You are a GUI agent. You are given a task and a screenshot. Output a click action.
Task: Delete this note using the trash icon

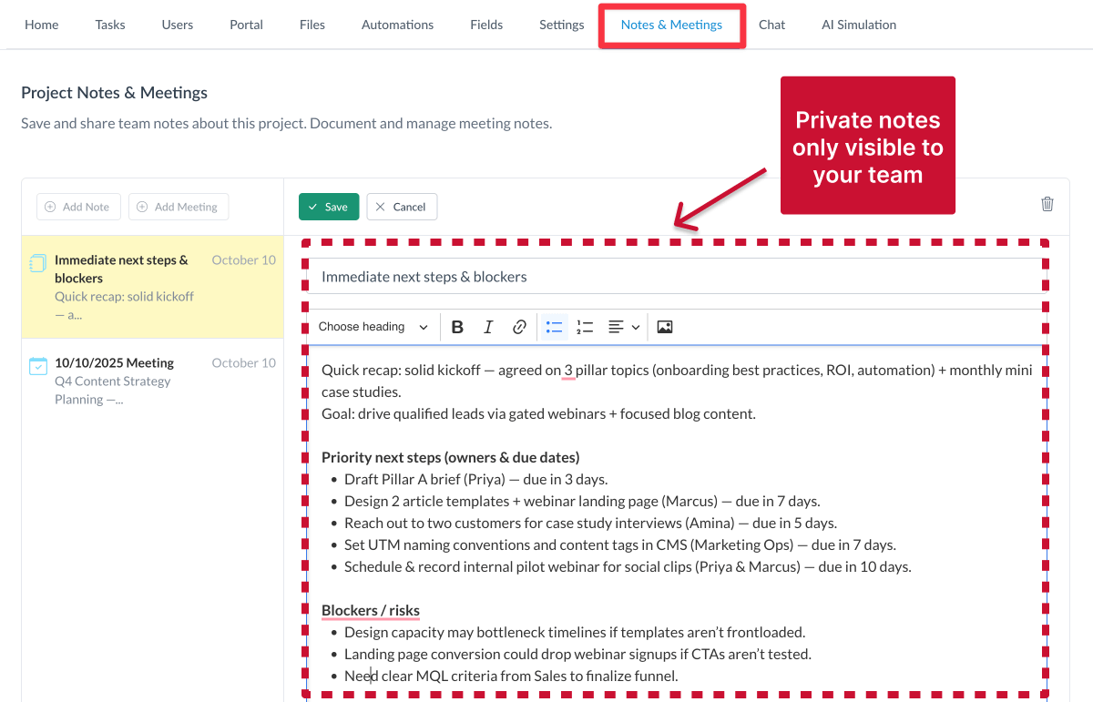pos(1047,204)
